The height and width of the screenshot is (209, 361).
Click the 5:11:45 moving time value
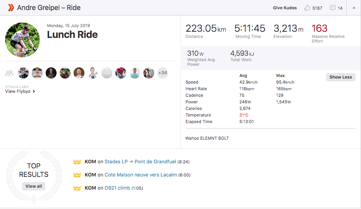point(250,29)
